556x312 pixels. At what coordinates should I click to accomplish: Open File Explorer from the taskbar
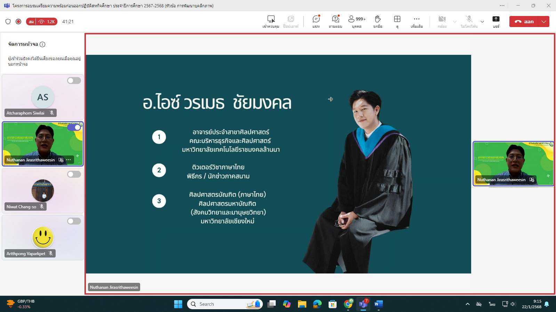point(302,304)
